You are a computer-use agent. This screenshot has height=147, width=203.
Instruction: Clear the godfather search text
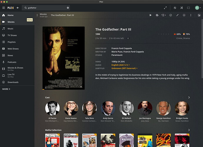68,8
